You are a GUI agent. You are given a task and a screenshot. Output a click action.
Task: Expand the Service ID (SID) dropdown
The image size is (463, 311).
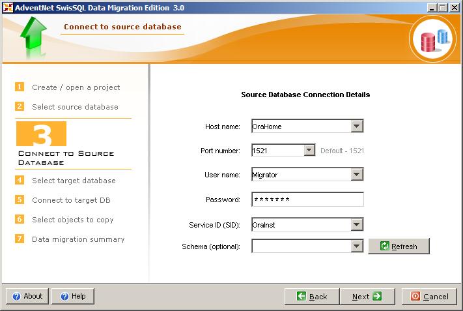coord(357,225)
